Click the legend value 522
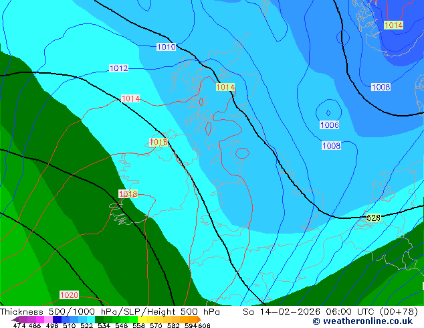This screenshot has height=328, width=424. [x=86, y=325]
